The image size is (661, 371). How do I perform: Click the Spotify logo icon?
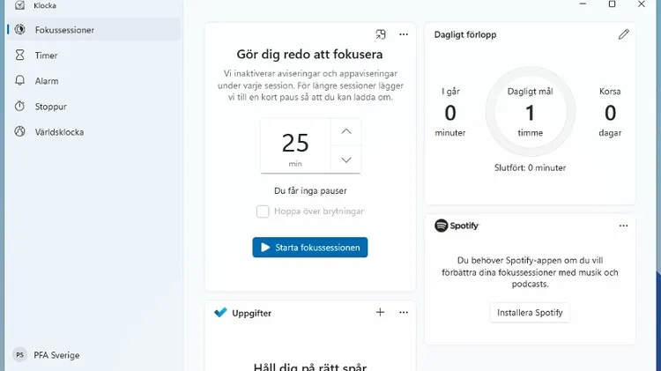[441, 226]
